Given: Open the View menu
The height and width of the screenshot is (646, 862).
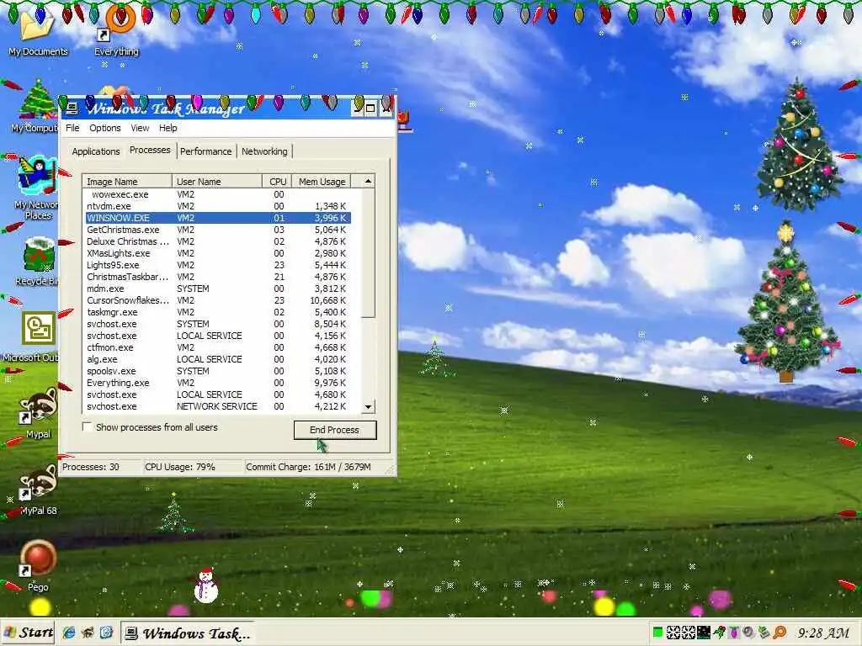Looking at the screenshot, I should pos(140,128).
